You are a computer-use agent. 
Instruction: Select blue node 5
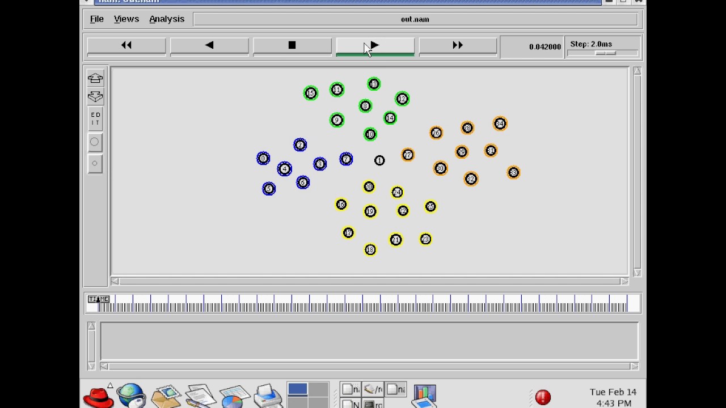coord(269,189)
